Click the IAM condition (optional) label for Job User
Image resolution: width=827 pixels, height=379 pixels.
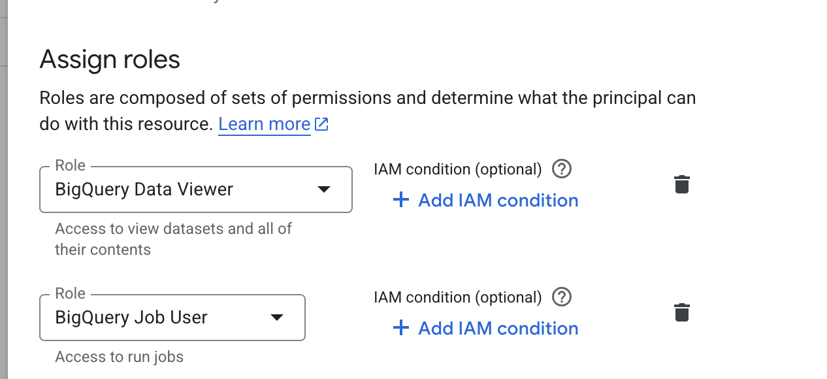457,297
